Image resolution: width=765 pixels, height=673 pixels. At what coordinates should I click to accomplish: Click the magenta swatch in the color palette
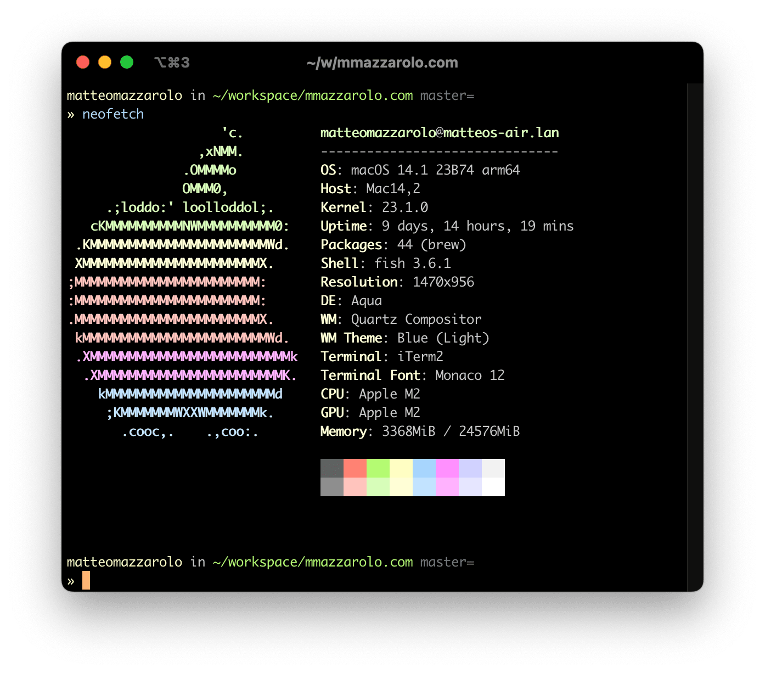point(447,469)
